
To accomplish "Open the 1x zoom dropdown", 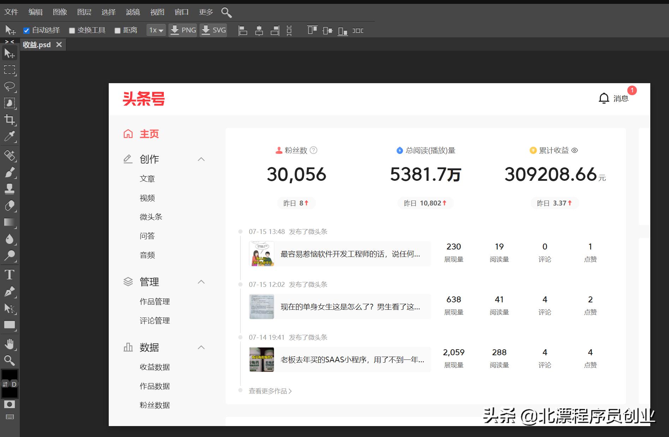I will pyautogui.click(x=156, y=30).
